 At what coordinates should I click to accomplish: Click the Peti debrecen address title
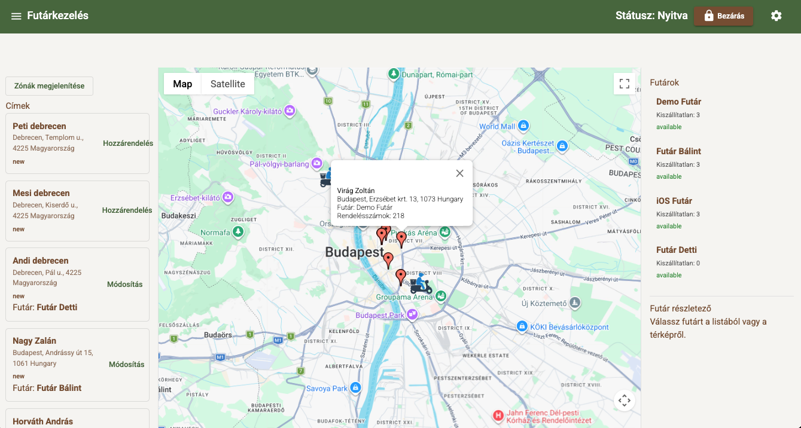[x=39, y=126]
